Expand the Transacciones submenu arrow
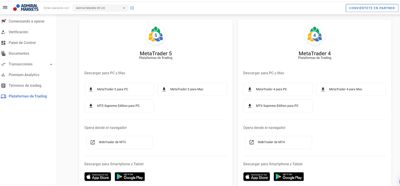The height and width of the screenshot is (186, 400). tap(51, 64)
